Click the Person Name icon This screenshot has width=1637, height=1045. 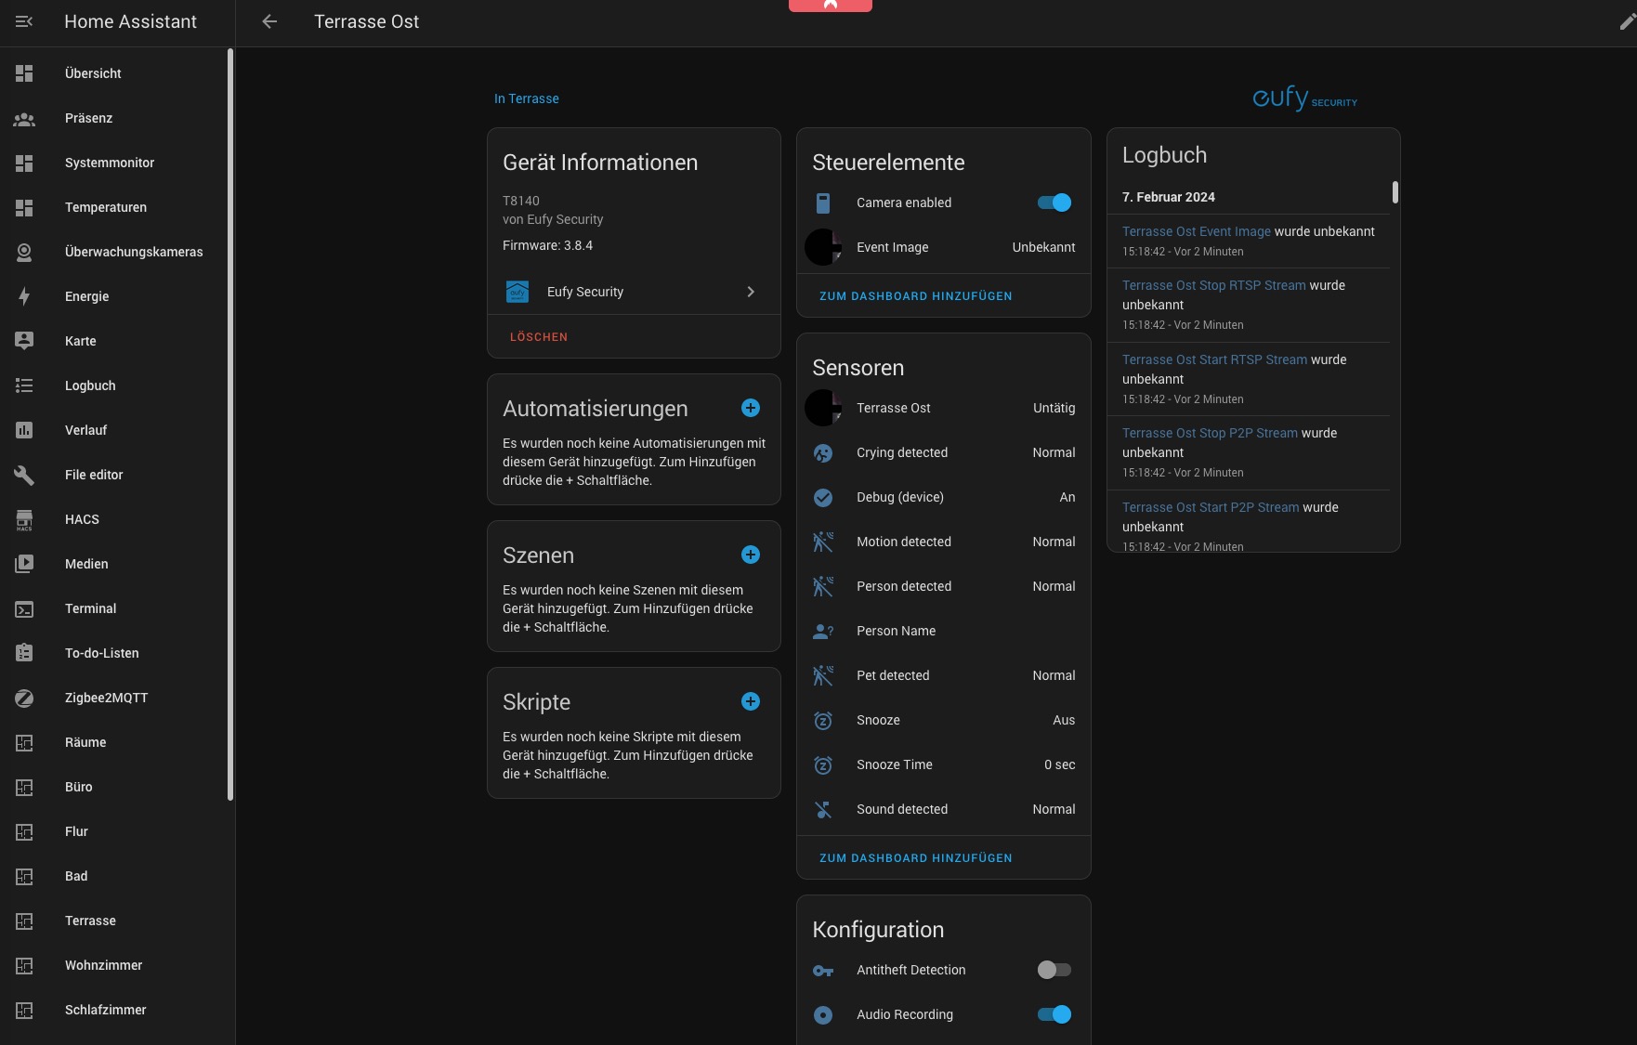pos(823,631)
